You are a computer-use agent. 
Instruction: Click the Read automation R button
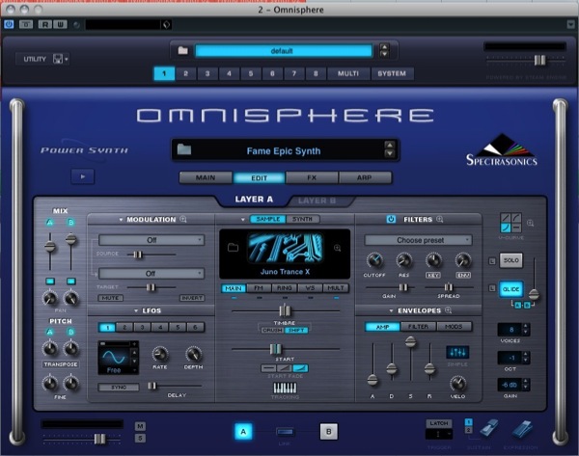tap(44, 24)
